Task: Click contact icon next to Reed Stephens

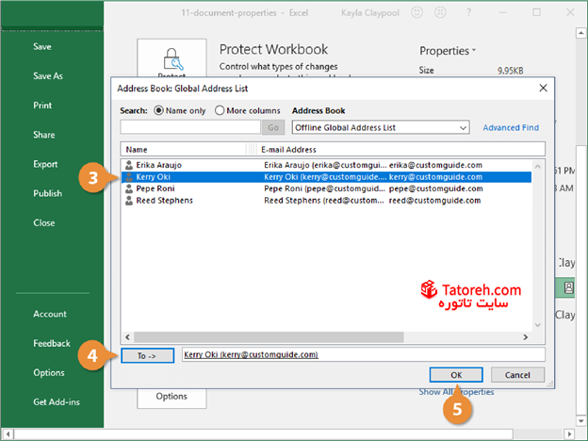Action: (129, 201)
